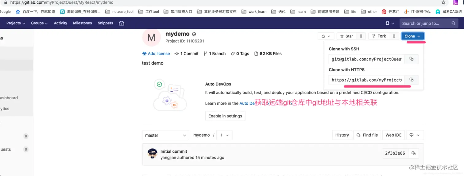The height and width of the screenshot is (176, 464).
Task: Open the 前端常用资源 bookmarks folder
Action: [x=325, y=12]
